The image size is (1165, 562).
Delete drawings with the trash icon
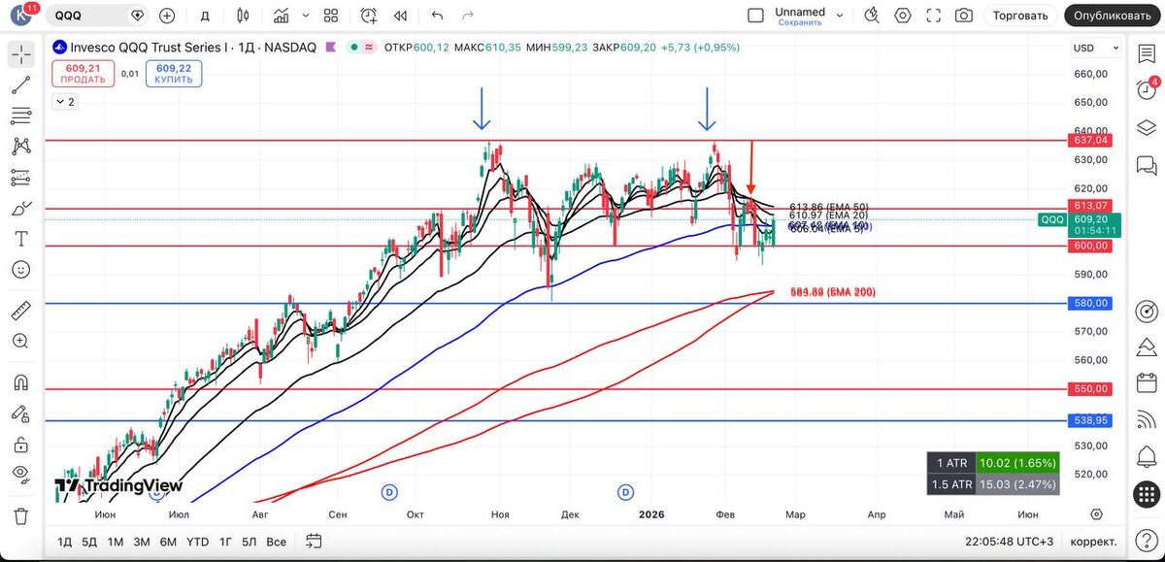tap(20, 515)
